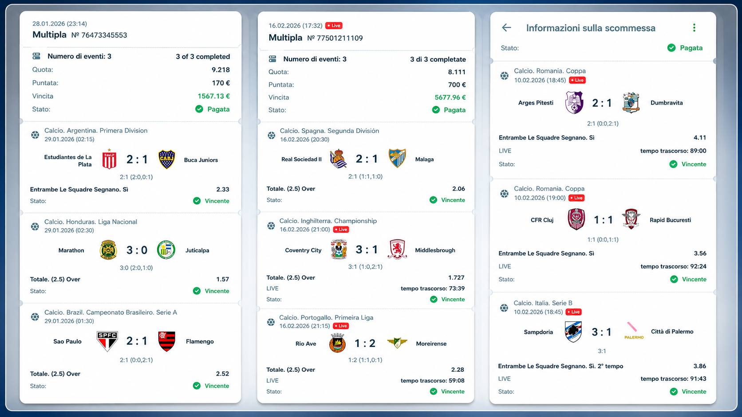Click the Sampdoria team crest
This screenshot has height=417, width=742.
pos(573,332)
